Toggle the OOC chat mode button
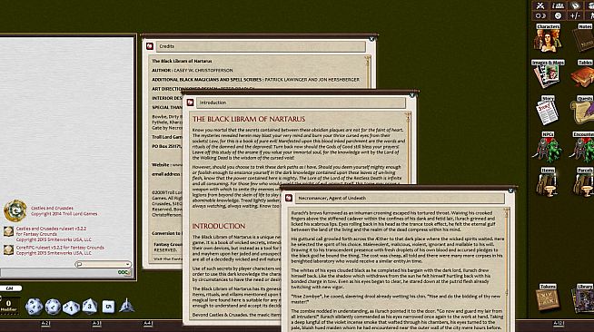Viewport: 594px width, 332px height. click(124, 272)
